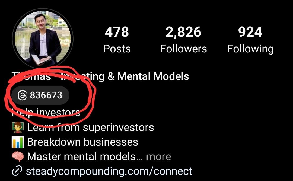This screenshot has width=293, height=181.
Task: Select the Followers label
Action: coord(183,49)
